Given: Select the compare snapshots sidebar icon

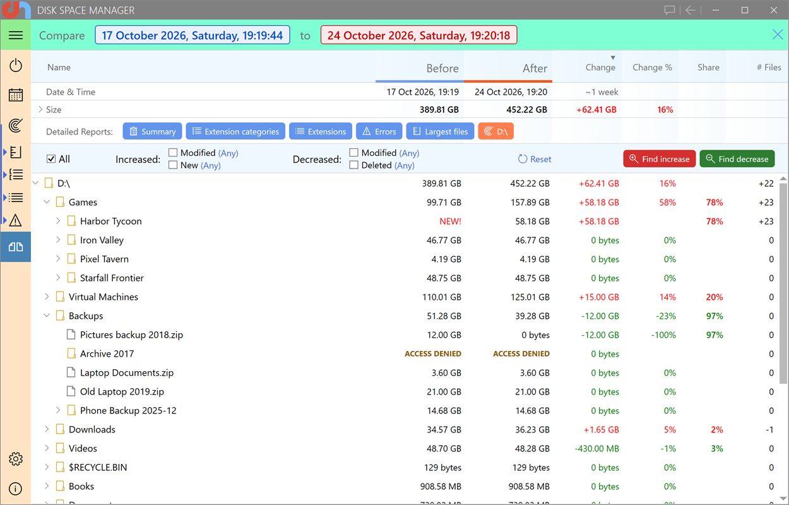Looking at the screenshot, I should pyautogui.click(x=16, y=247).
